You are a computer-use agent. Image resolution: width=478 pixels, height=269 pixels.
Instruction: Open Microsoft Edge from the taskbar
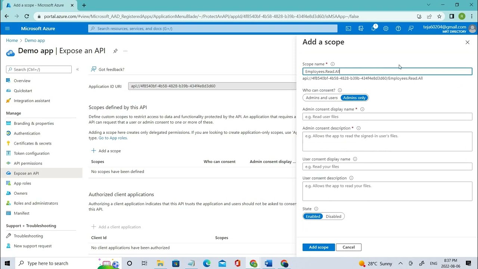tap(207, 263)
